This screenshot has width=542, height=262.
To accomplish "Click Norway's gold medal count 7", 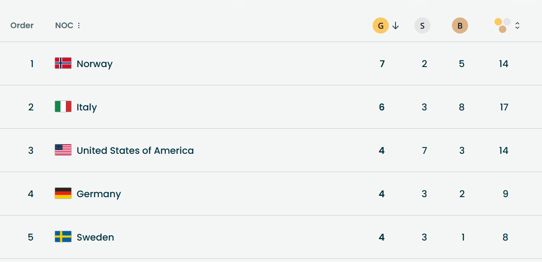I will pyautogui.click(x=382, y=63).
